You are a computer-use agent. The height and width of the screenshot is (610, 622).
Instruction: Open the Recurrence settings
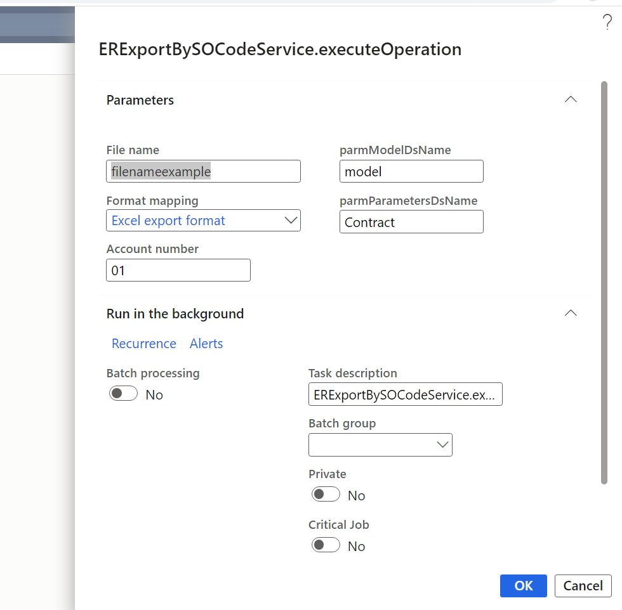point(144,343)
